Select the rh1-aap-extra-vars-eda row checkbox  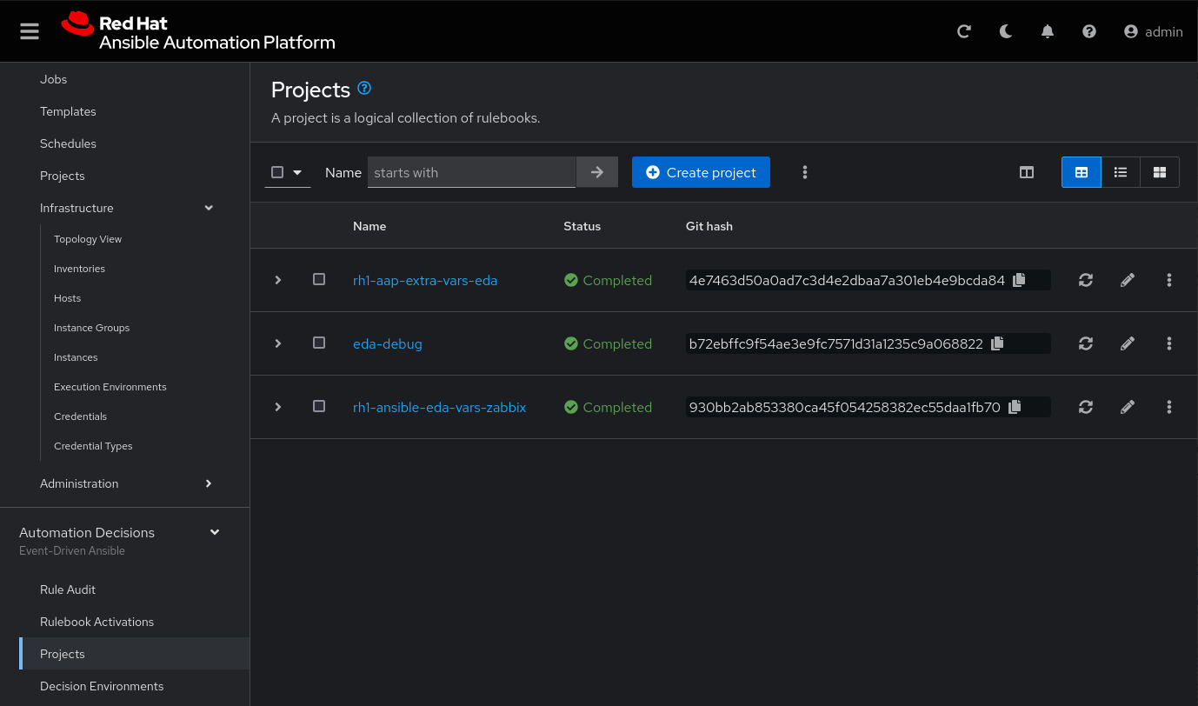(x=319, y=279)
